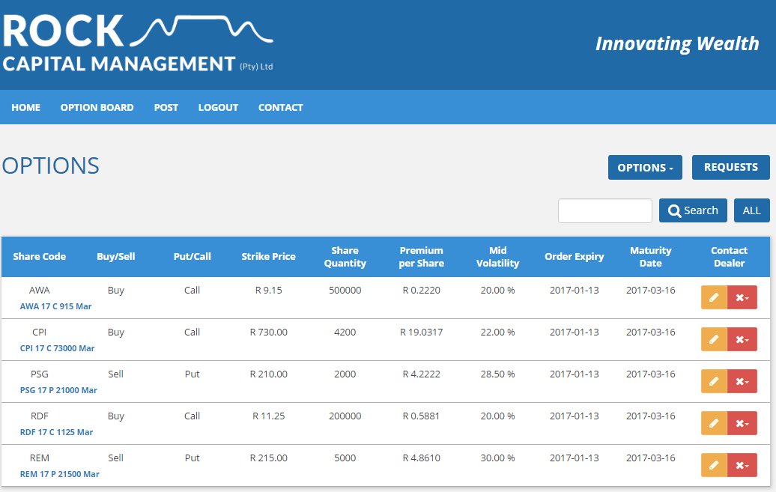Expand the OPTIONS dropdown button

645,167
